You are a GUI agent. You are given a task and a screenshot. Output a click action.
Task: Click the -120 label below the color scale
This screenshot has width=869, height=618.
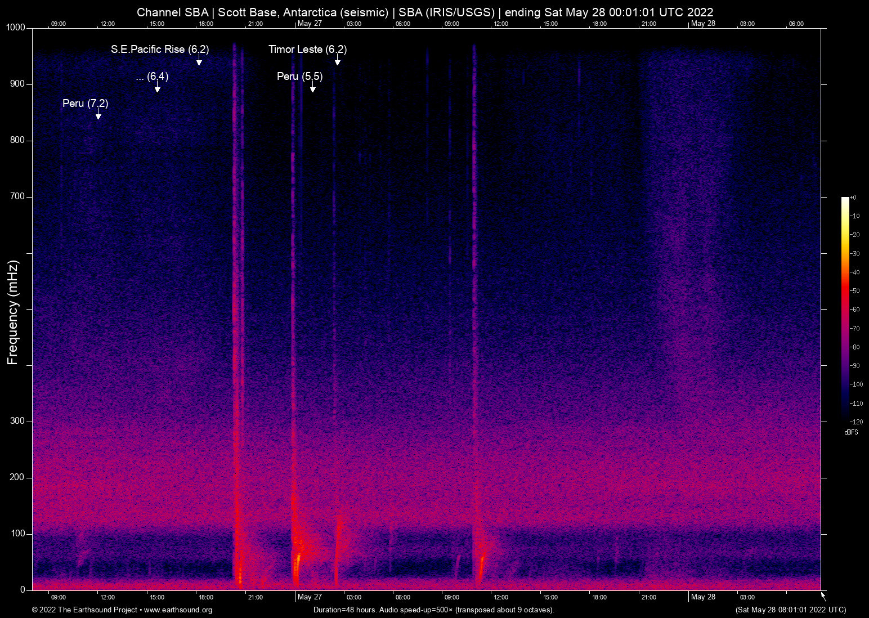[856, 422]
